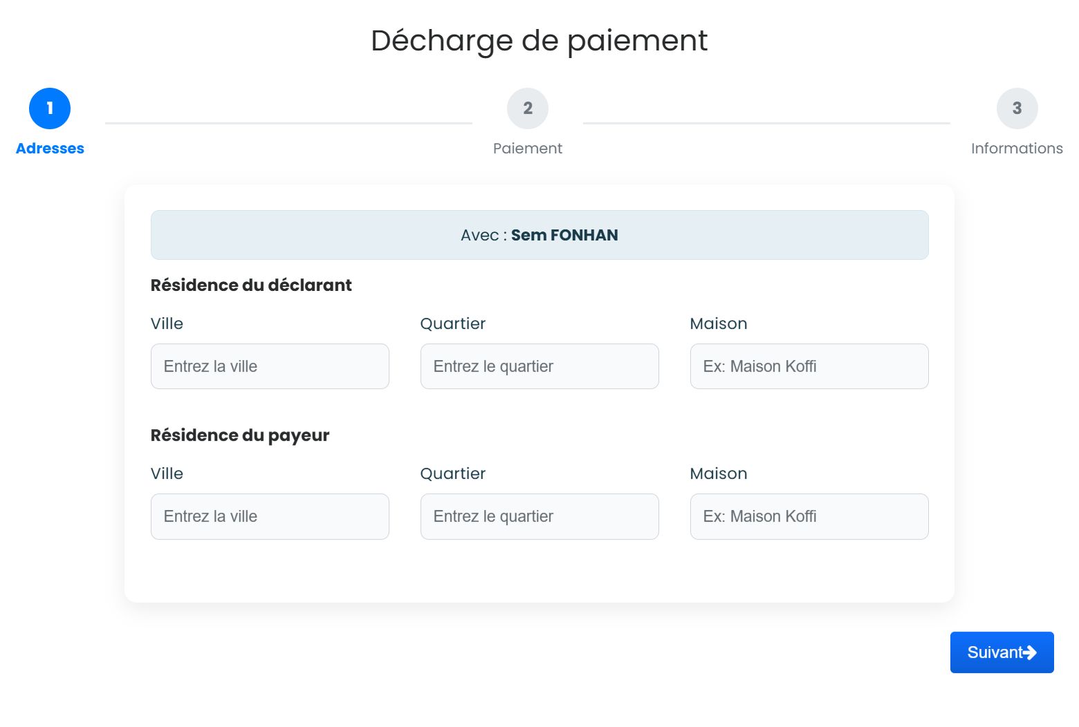Click progress line between steps 2 and 3

tap(766, 124)
